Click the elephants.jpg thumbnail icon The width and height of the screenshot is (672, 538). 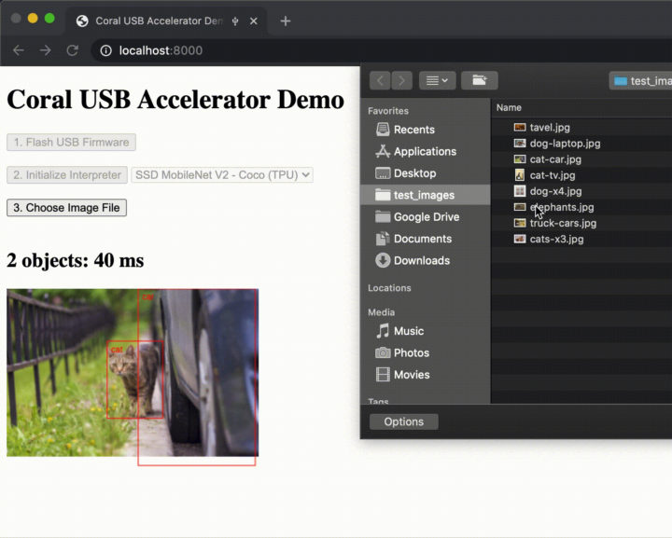520,207
